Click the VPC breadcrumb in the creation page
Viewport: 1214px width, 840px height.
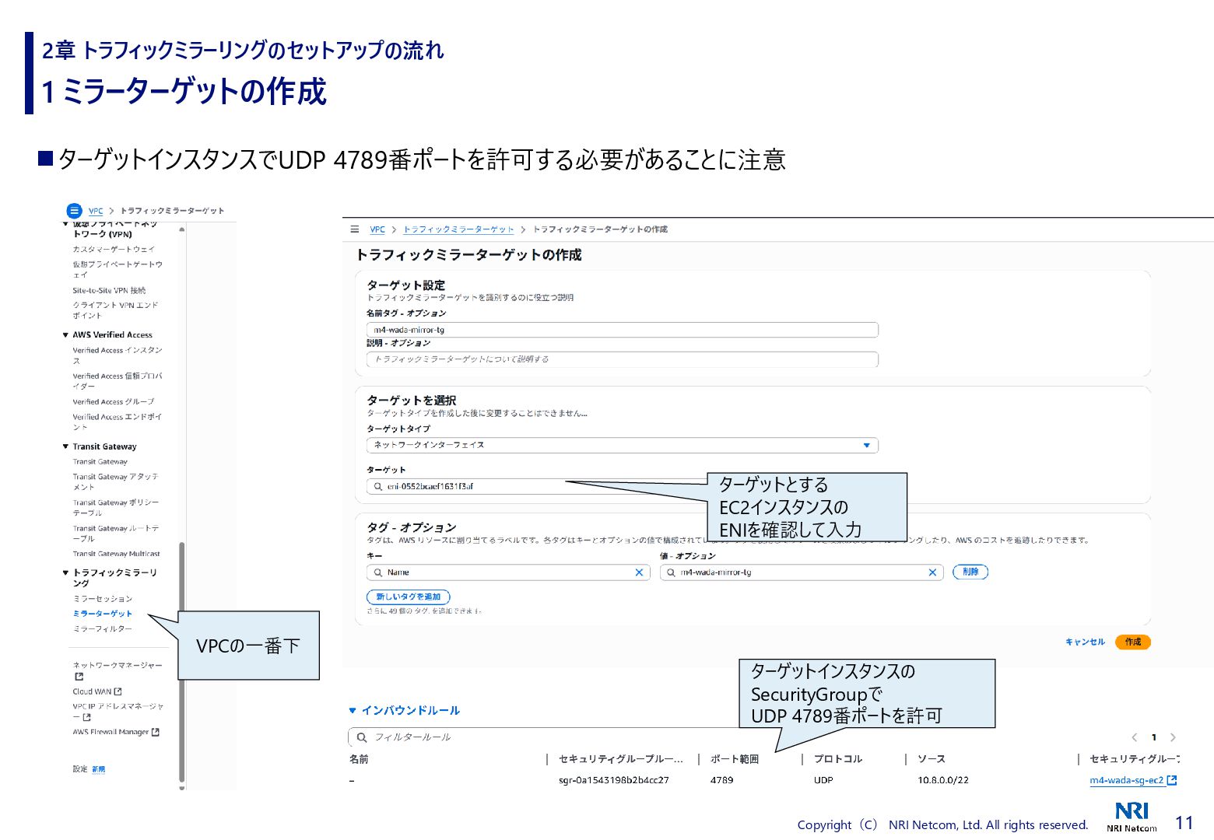377,229
